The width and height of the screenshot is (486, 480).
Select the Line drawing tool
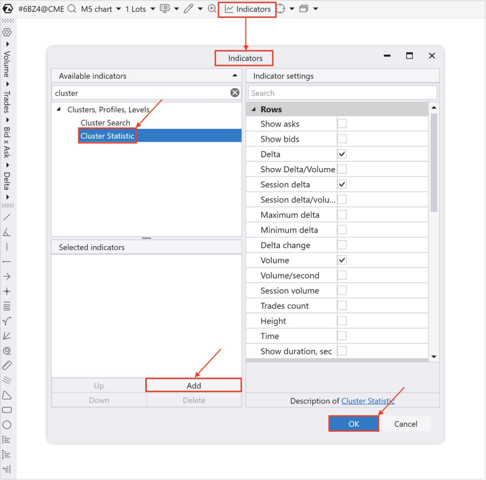click(7, 218)
